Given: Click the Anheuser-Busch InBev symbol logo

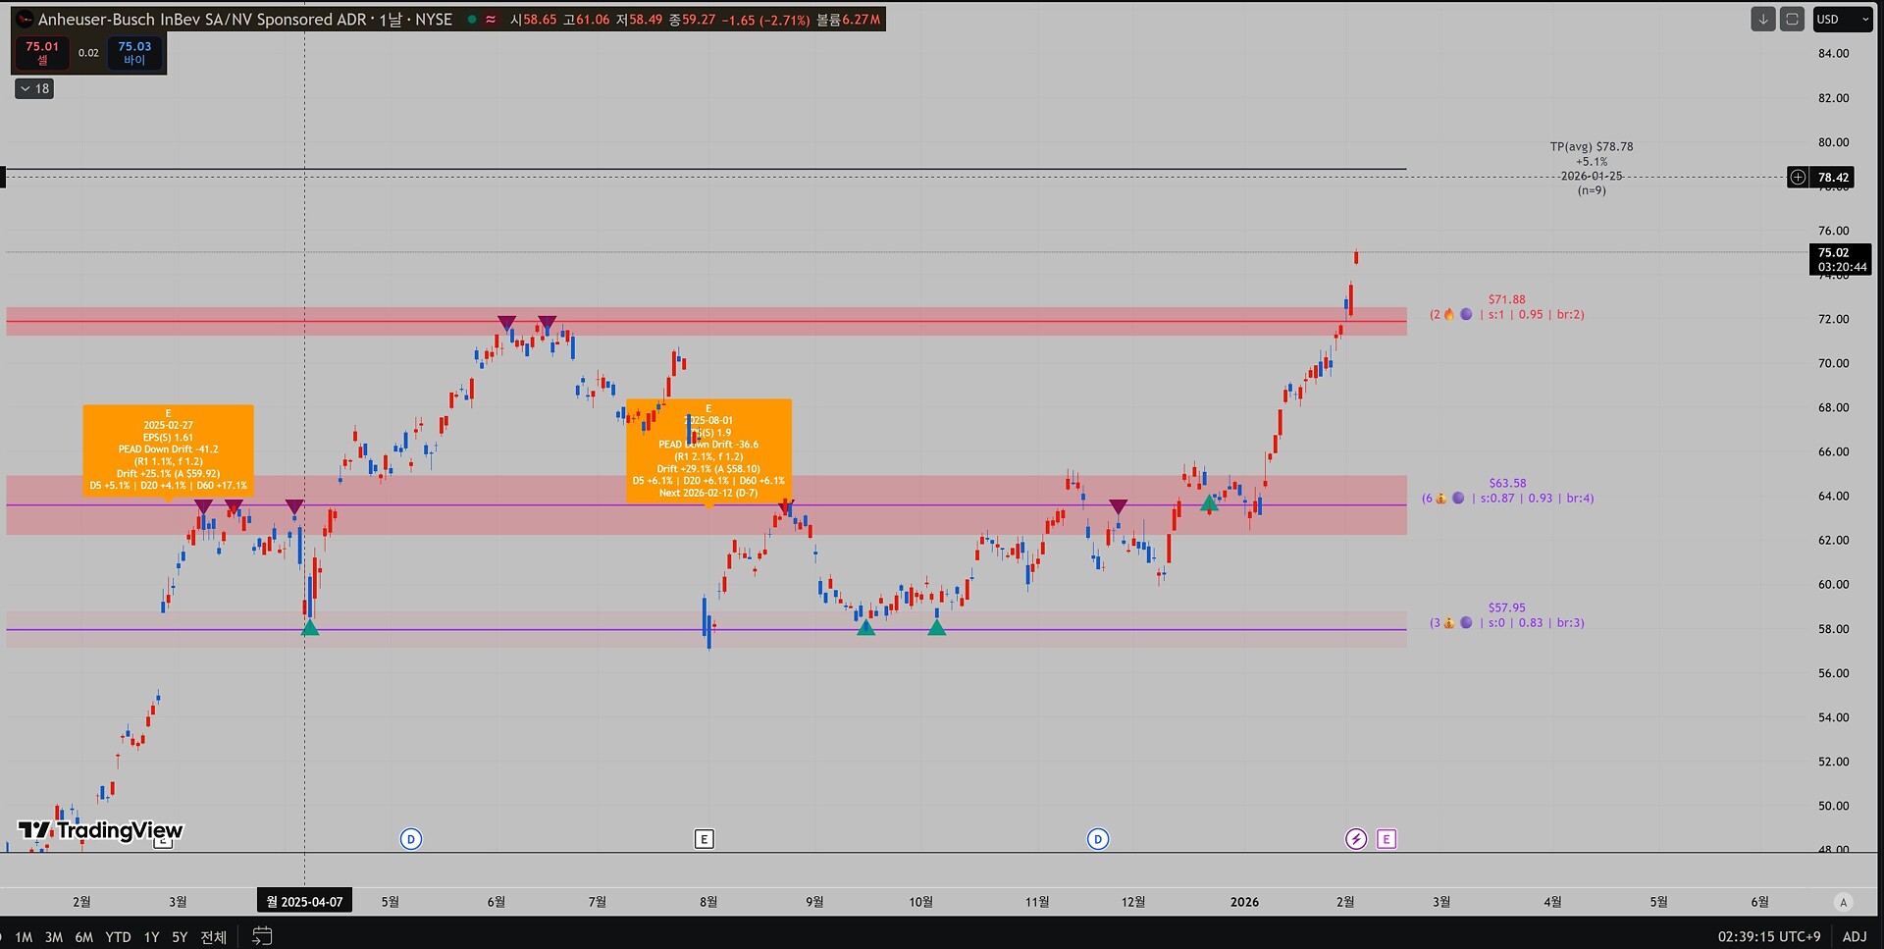Looking at the screenshot, I should coord(25,20).
